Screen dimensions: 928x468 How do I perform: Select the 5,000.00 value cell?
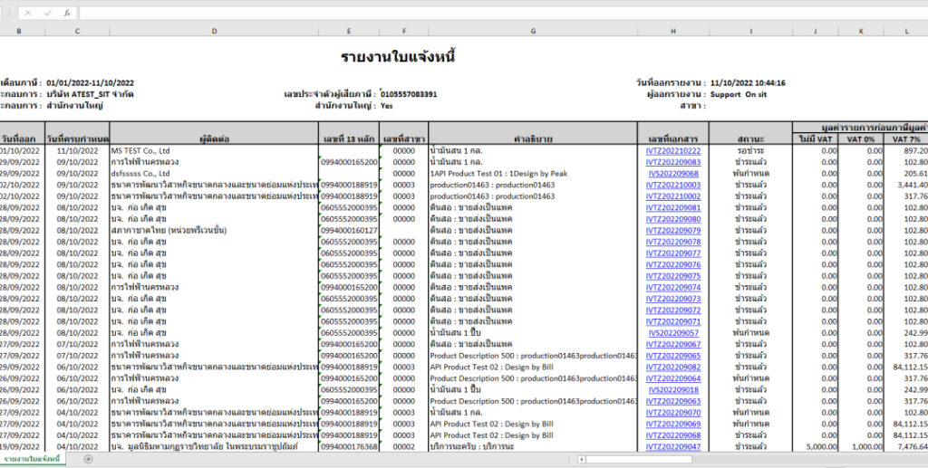(815, 446)
